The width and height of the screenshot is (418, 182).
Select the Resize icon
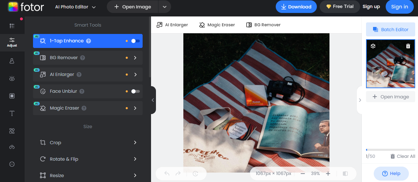[x=43, y=175]
